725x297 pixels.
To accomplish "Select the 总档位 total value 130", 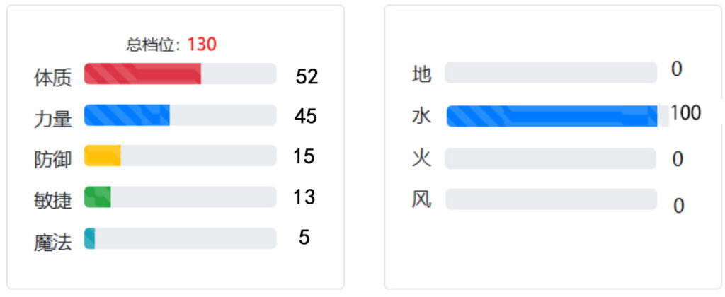I will [x=202, y=45].
